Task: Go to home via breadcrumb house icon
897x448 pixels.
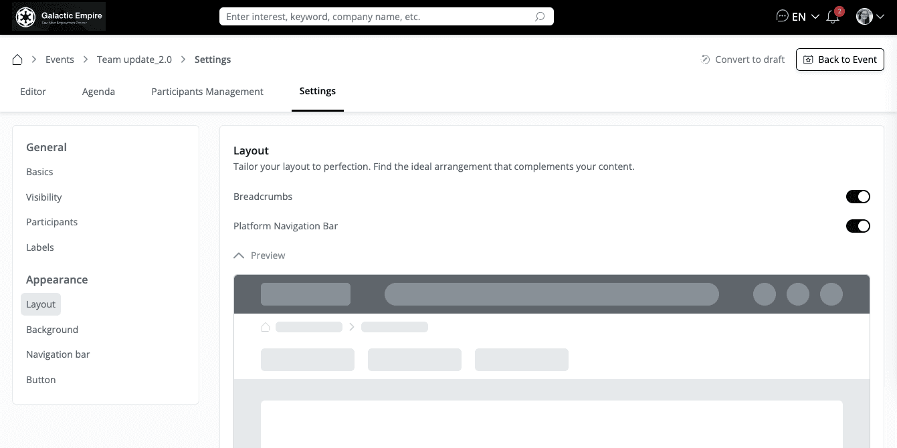Action: coord(17,60)
